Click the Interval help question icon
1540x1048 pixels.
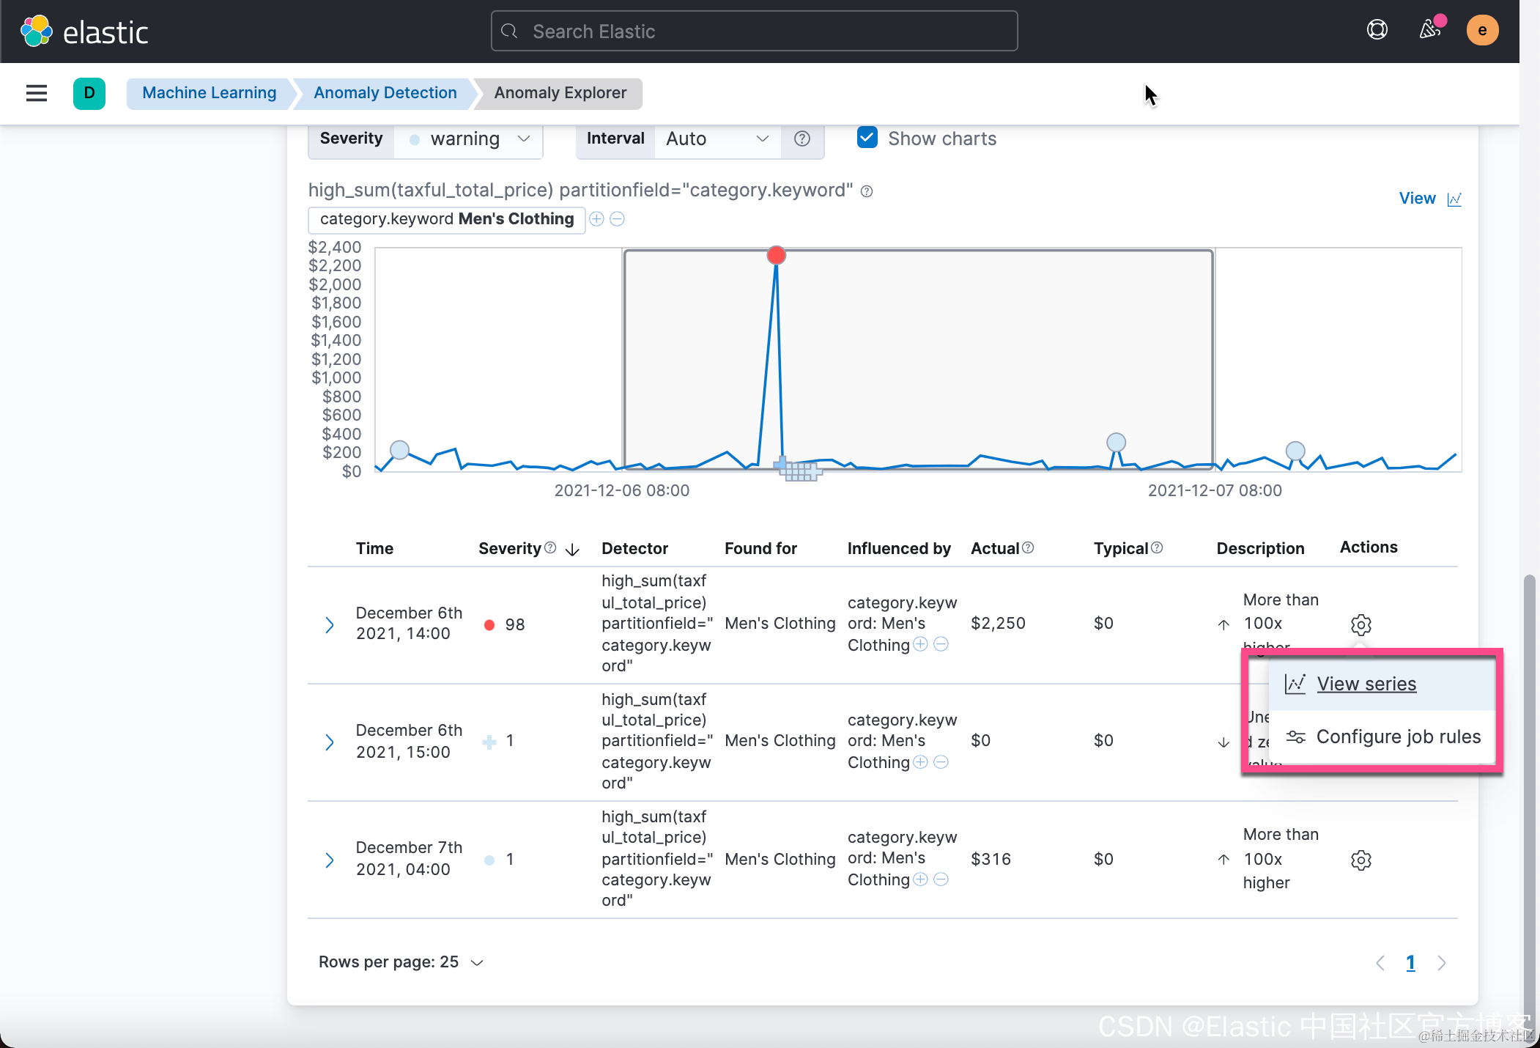click(x=802, y=139)
